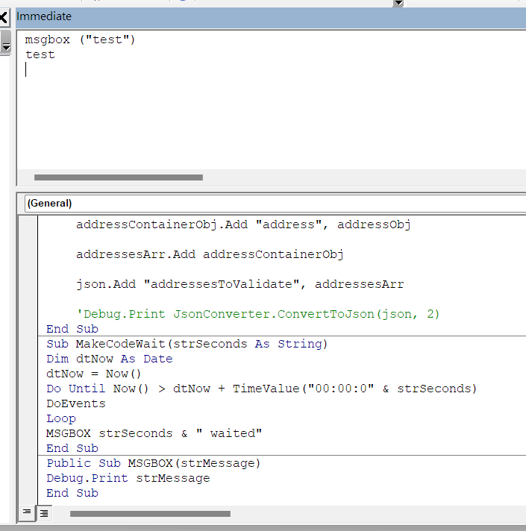Click 'End Sub' above Sub MakeCodeWait
Viewport: 526px width, 531px height.
[x=72, y=329]
